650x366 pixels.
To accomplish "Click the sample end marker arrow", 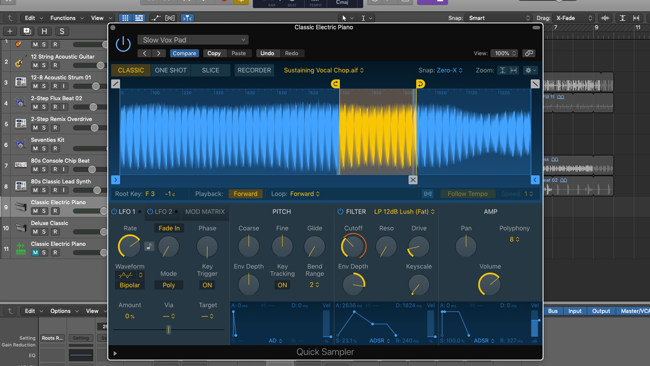I will 535,180.
